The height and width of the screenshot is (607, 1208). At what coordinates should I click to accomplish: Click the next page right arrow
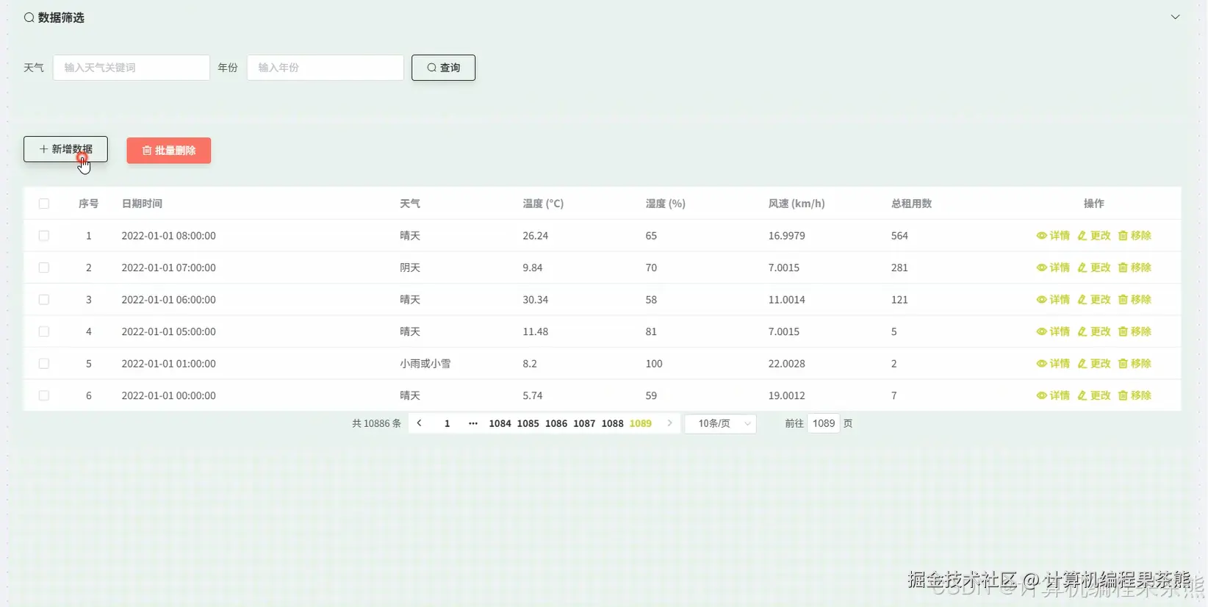point(669,423)
